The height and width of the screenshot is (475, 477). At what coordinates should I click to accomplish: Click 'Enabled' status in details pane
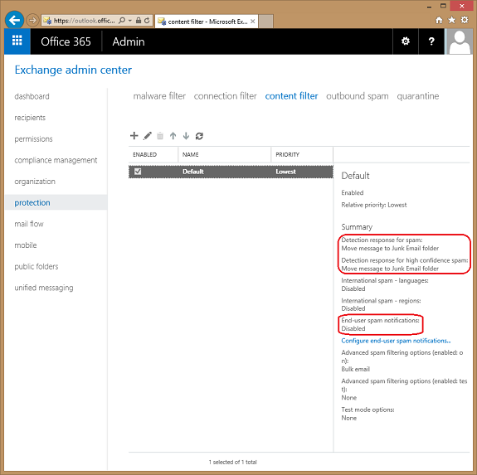pos(353,192)
